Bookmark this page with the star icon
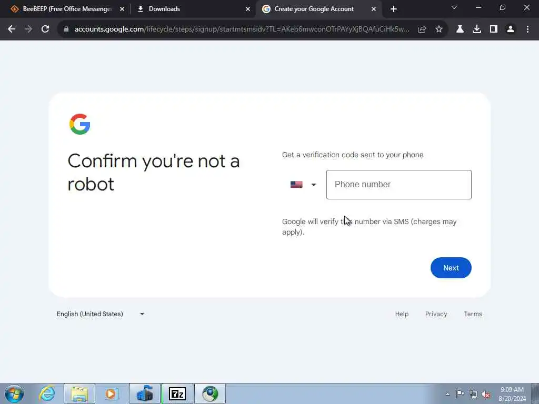Screen dimensions: 539x404 pos(439,29)
